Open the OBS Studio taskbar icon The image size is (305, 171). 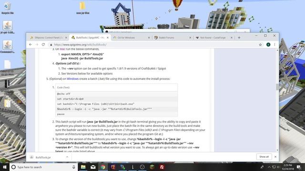(142, 167)
